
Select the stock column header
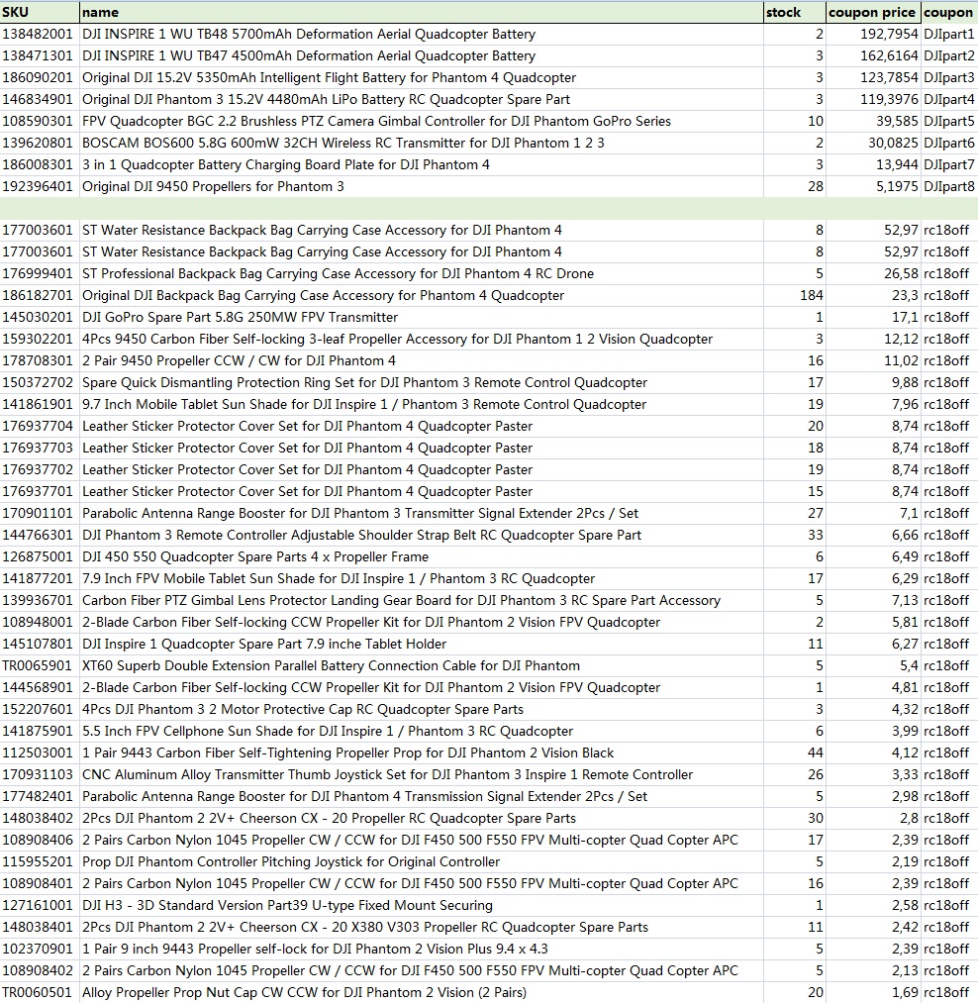[794, 12]
